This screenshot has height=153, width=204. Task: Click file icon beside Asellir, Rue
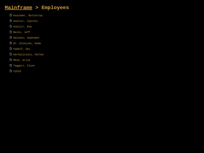pyautogui.click(x=11, y=26)
